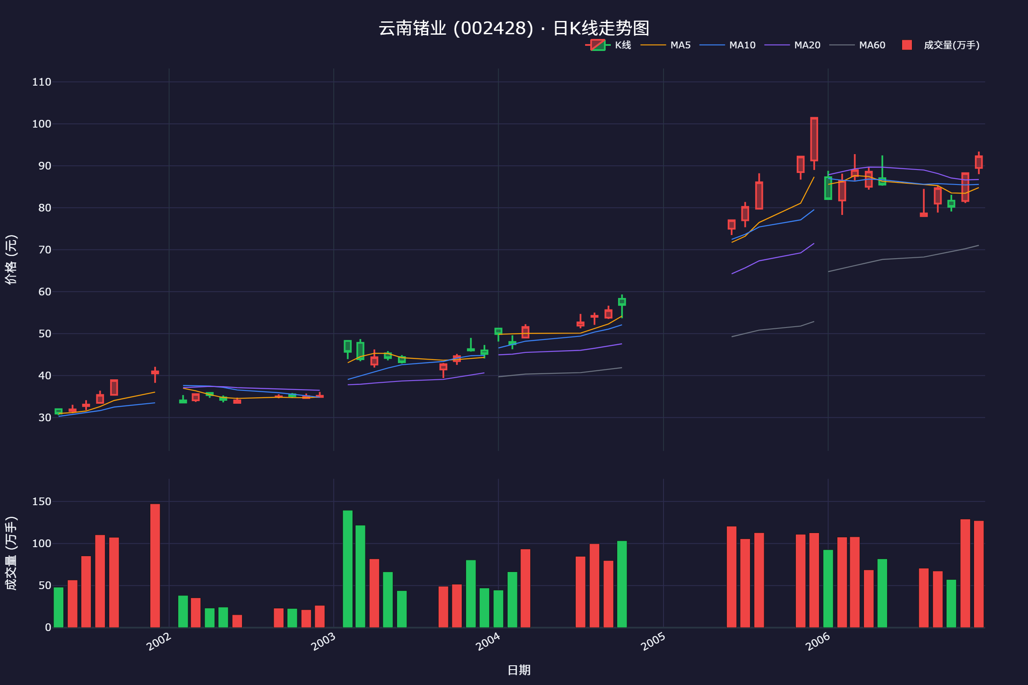The width and height of the screenshot is (1028, 685).
Task: Toggle MA60 line in legend
Action: (x=858, y=45)
